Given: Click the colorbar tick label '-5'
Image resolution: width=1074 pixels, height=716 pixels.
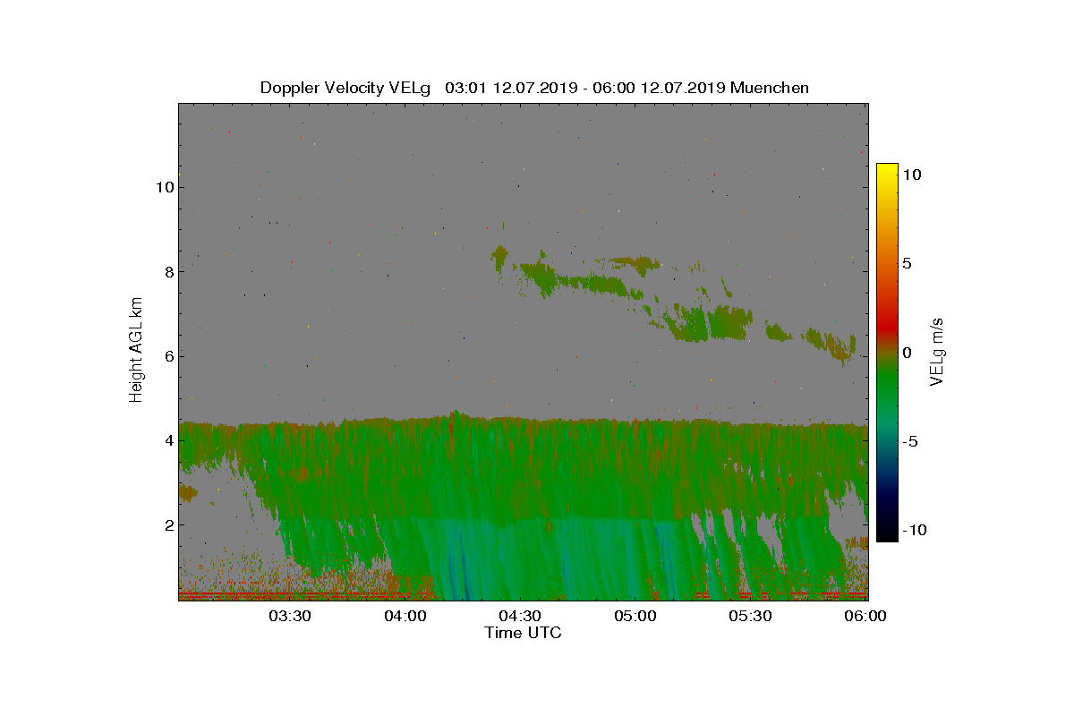Looking at the screenshot, I should pyautogui.click(x=909, y=441).
